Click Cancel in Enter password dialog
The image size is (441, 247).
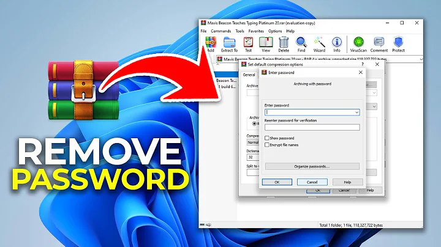click(x=312, y=182)
